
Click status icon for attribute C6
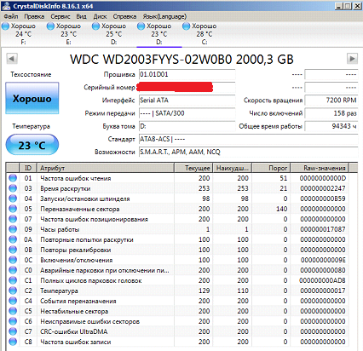13,321
